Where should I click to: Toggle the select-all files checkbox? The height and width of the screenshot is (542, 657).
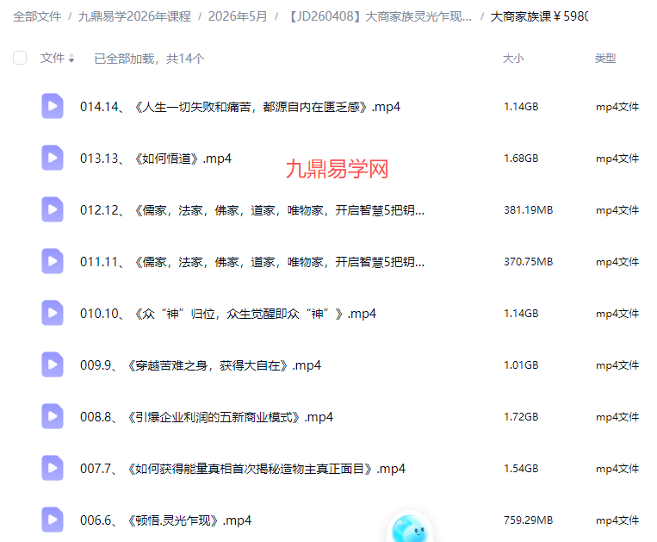point(20,59)
